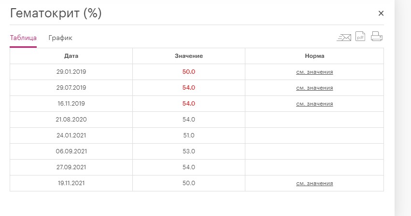Send results by email envelope icon
This screenshot has height=216, width=411.
pos(344,37)
